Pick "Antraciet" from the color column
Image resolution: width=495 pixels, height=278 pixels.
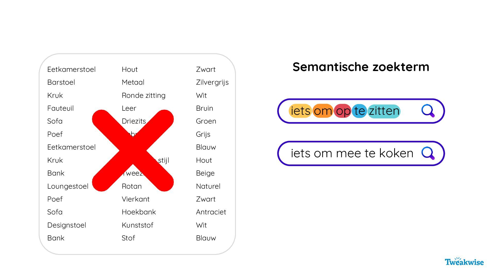click(211, 212)
